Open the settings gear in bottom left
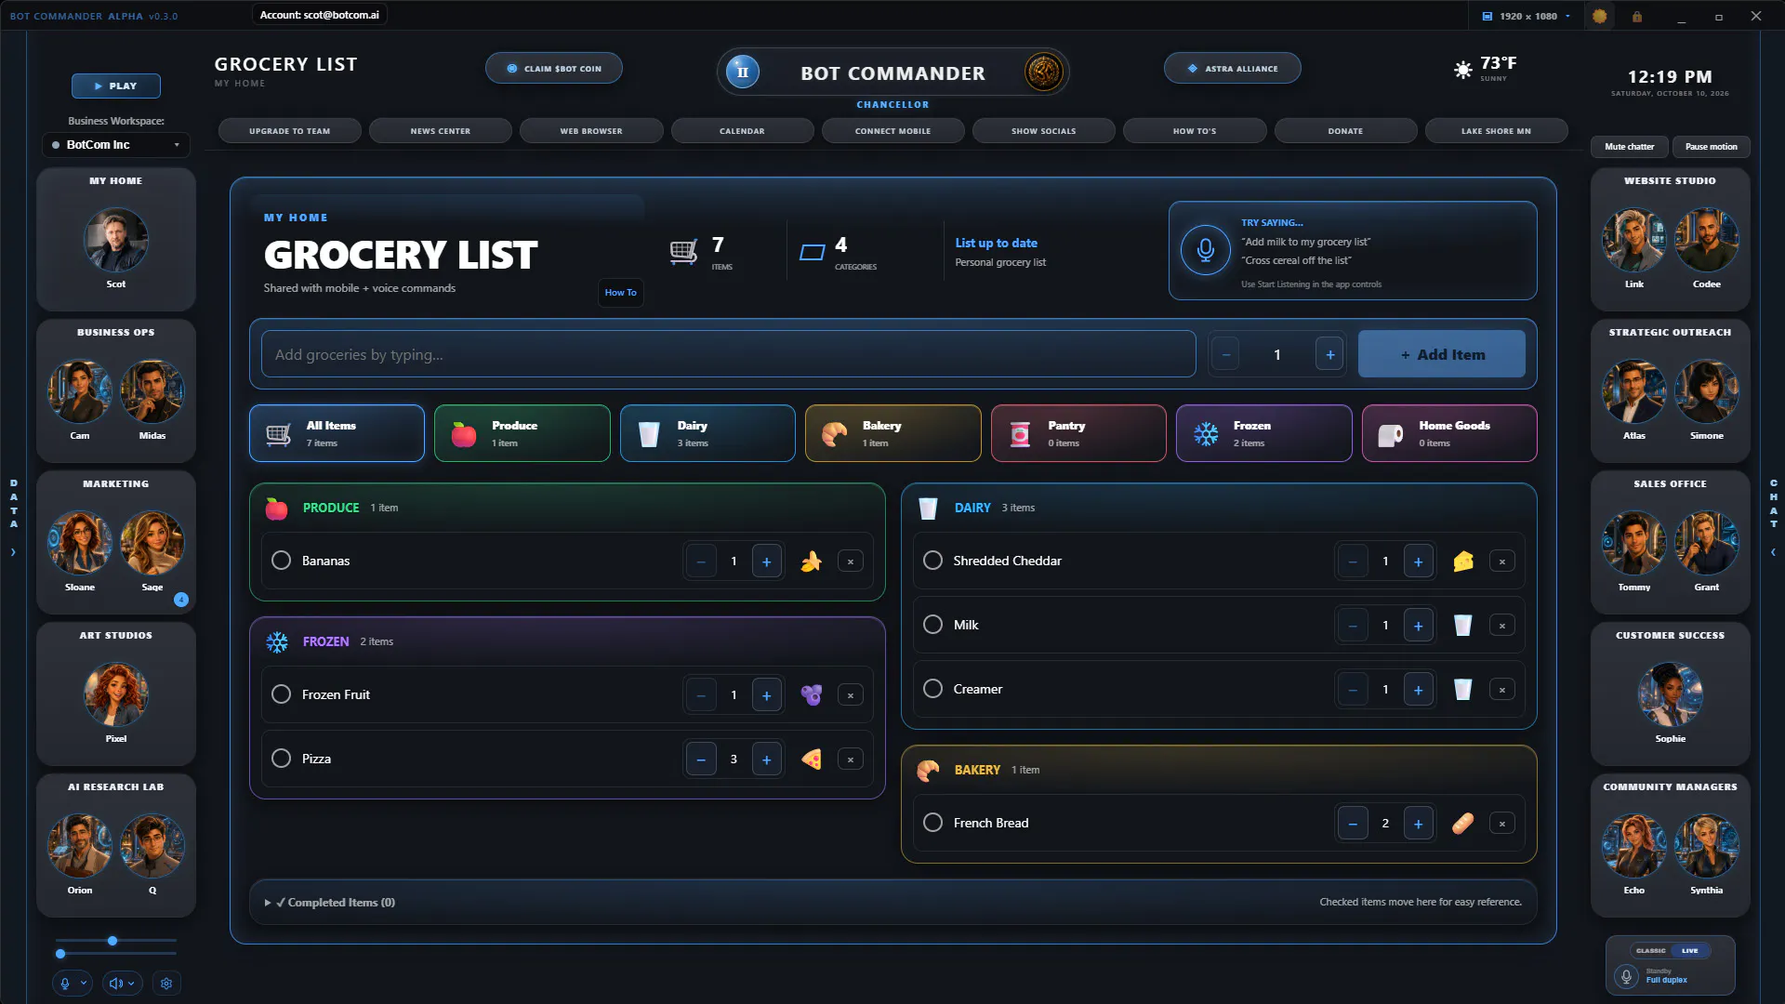The height and width of the screenshot is (1004, 1785). (166, 983)
